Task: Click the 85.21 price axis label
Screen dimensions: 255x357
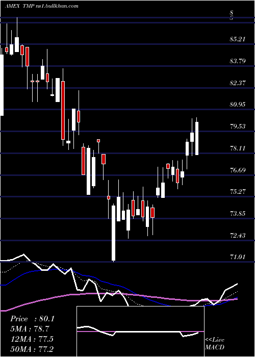Action: [x=238, y=39]
